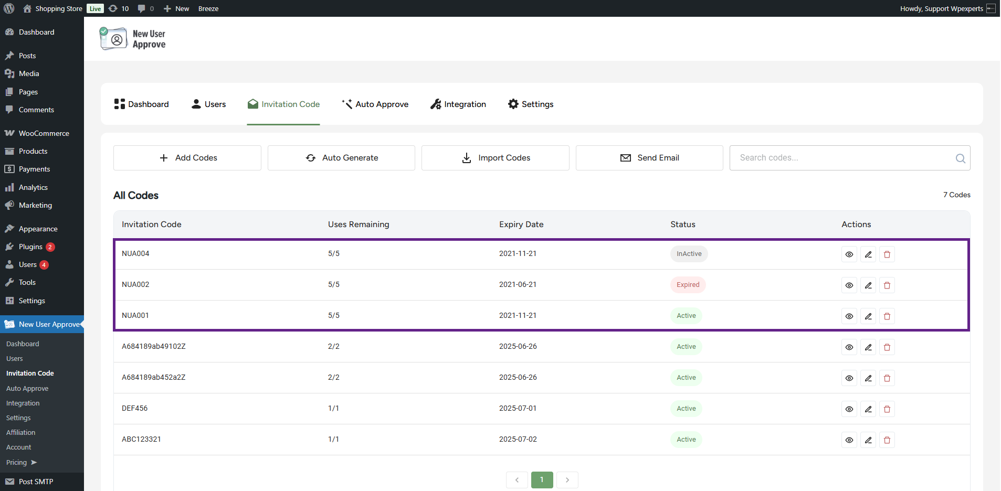Focus the Search codes input field
Viewport: 1001px width, 491px height.
tap(840, 158)
